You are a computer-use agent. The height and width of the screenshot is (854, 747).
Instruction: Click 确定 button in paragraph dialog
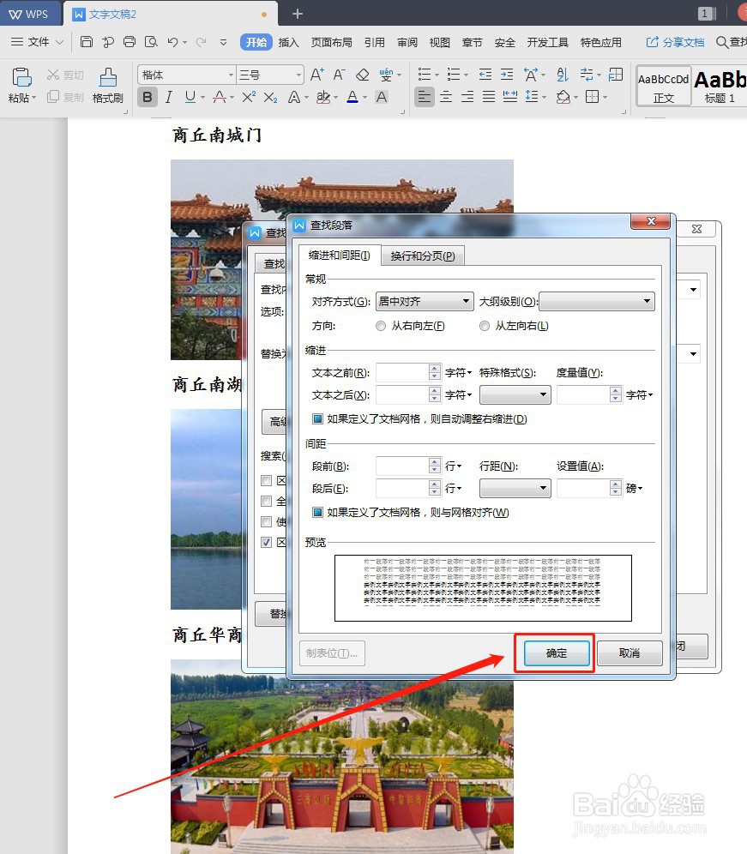tap(557, 653)
